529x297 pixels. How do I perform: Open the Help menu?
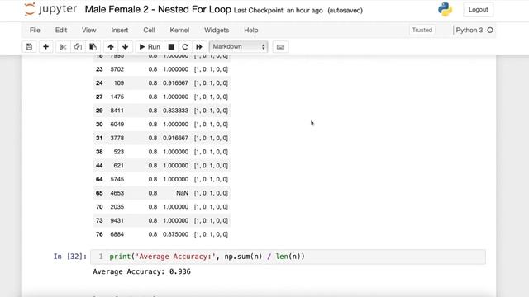point(251,30)
